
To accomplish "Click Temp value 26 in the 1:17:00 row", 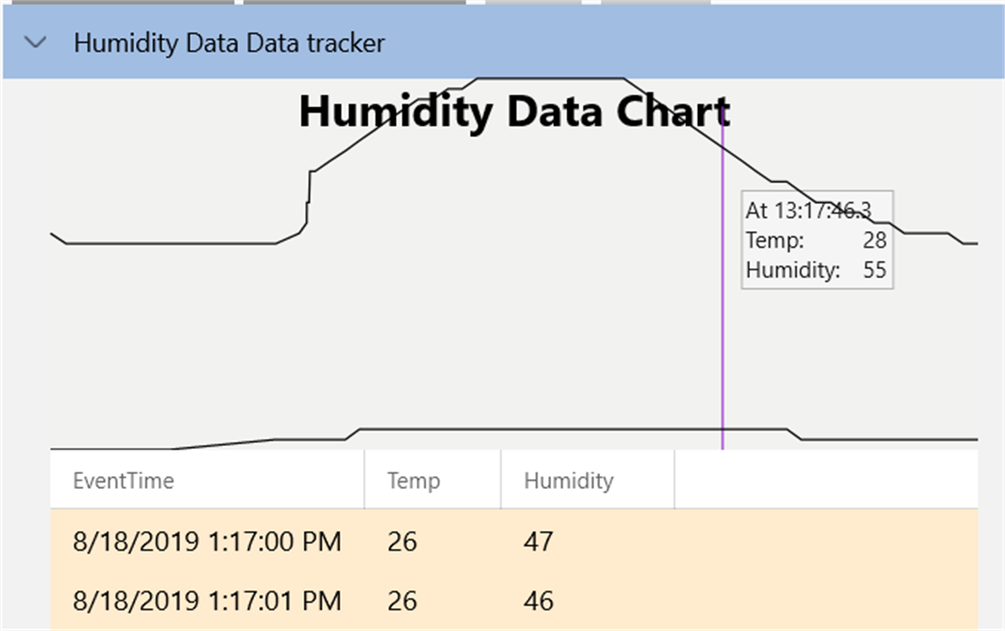I will tap(402, 541).
